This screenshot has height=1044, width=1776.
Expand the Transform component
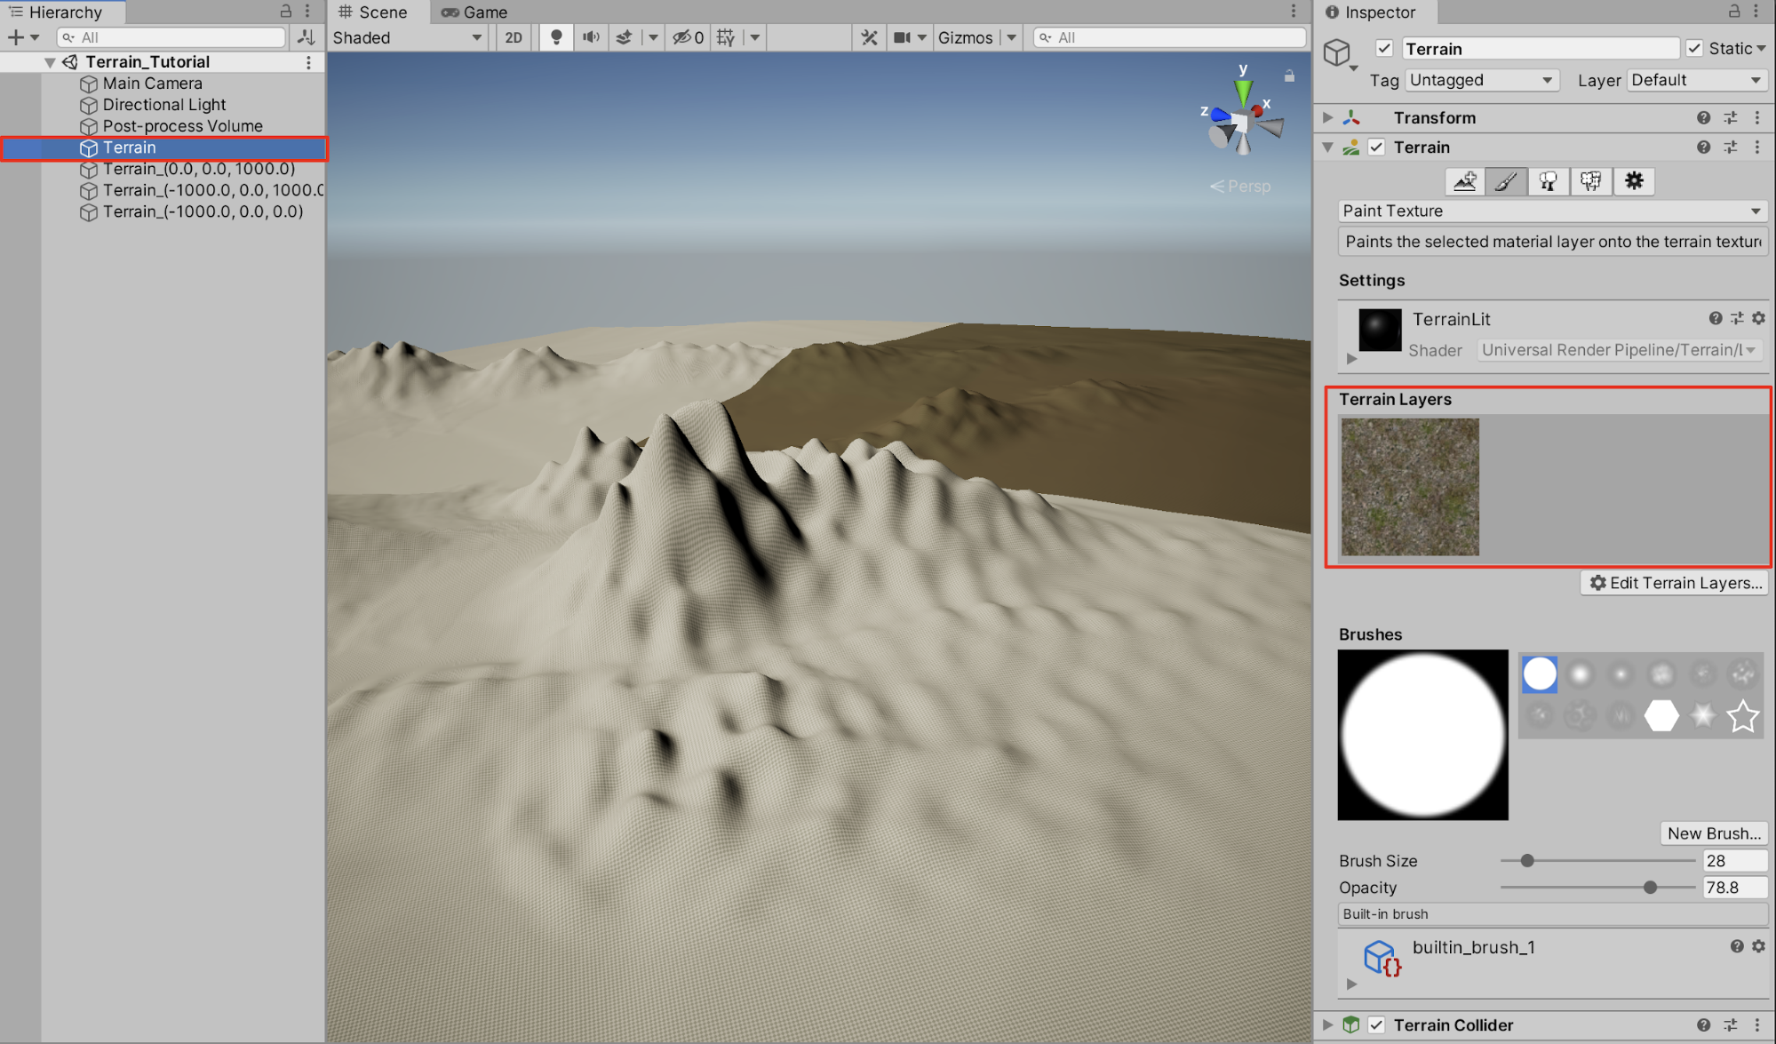coord(1327,117)
